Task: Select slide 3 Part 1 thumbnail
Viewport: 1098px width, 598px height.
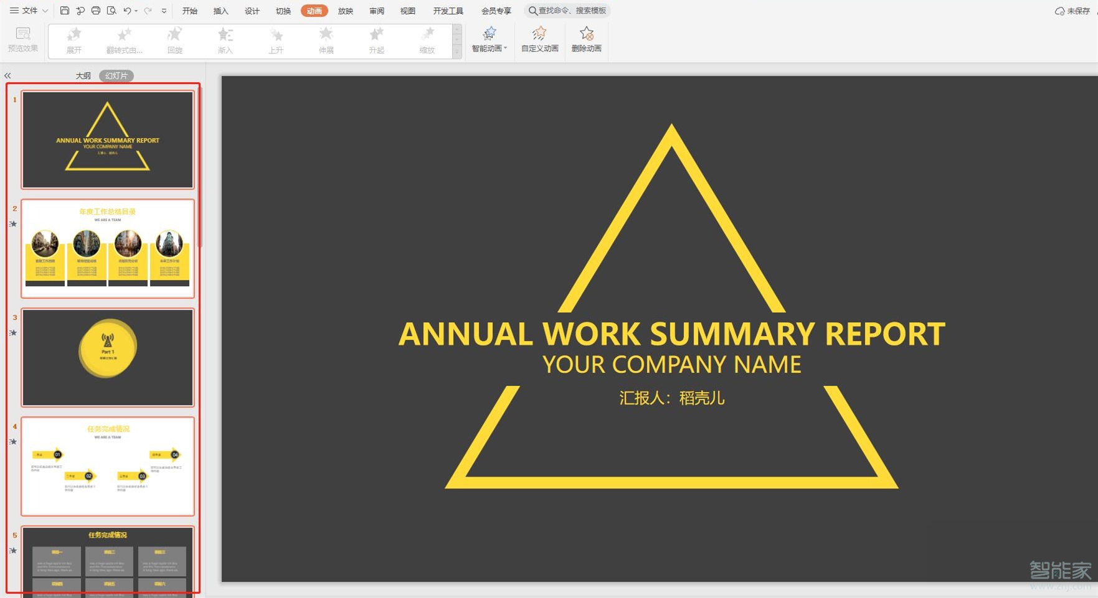Action: tap(108, 357)
